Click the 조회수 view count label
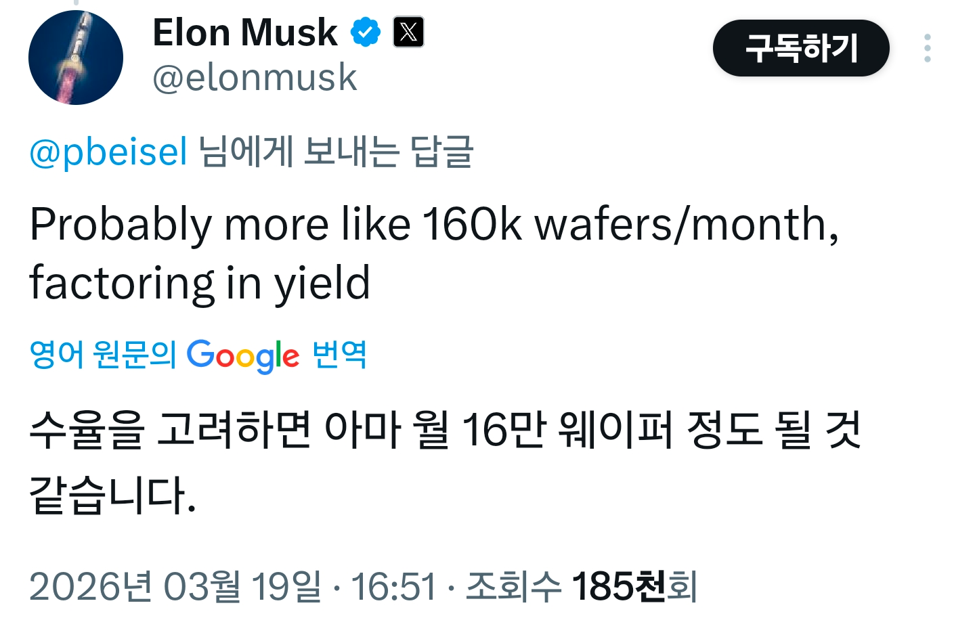975x618 pixels. (x=513, y=586)
